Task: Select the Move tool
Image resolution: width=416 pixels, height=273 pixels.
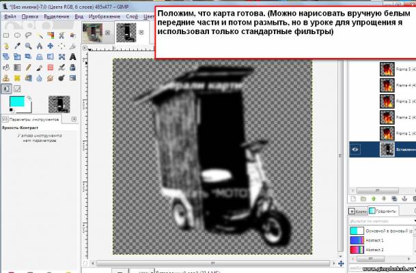Action: (x=51, y=46)
